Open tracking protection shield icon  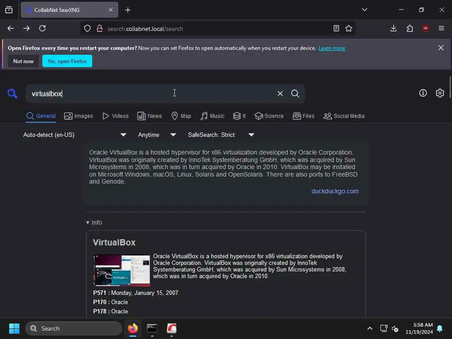point(87,29)
